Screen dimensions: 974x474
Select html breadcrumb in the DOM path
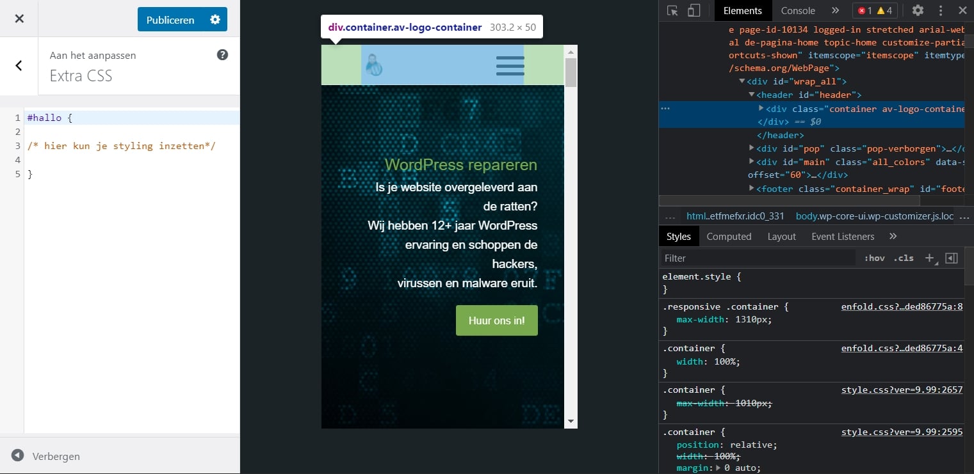[x=736, y=216]
